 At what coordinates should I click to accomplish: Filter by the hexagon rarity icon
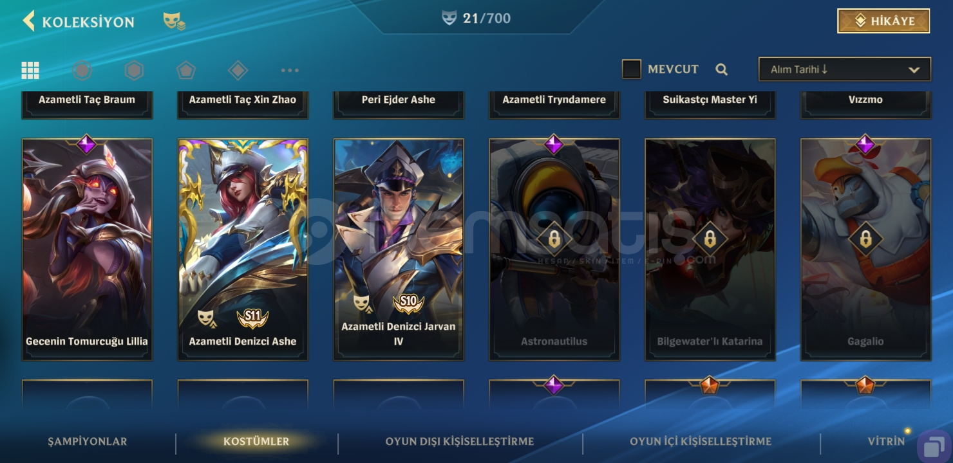pos(134,70)
